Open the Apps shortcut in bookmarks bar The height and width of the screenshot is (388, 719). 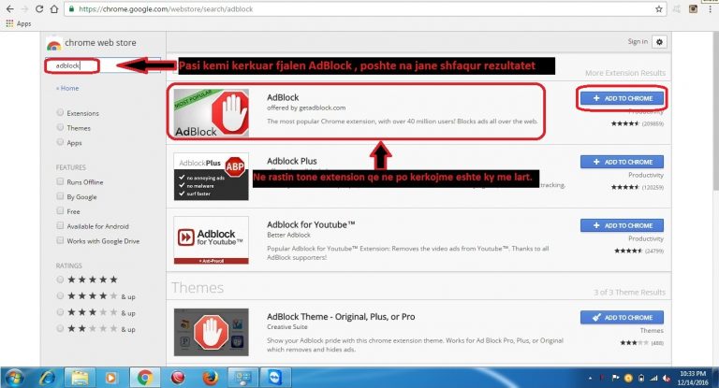tap(19, 23)
